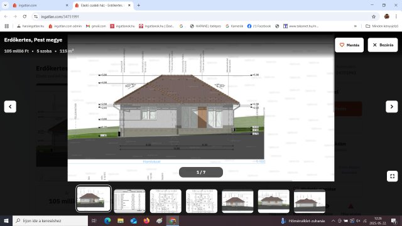Save listing with Mentés button
Viewport: 402px width, 226px height.
point(349,45)
